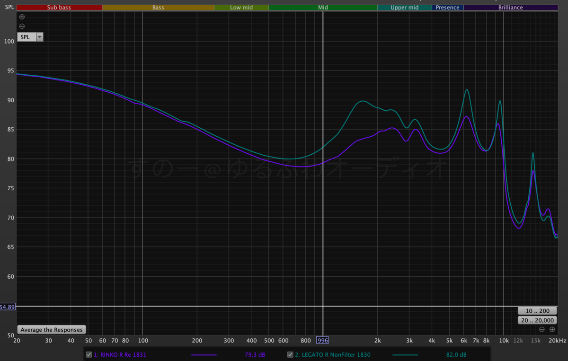Click Average the Responses button
The height and width of the screenshot is (361, 568).
coord(52,330)
